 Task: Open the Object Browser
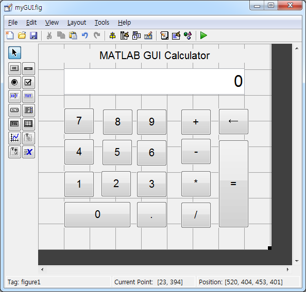188,35
